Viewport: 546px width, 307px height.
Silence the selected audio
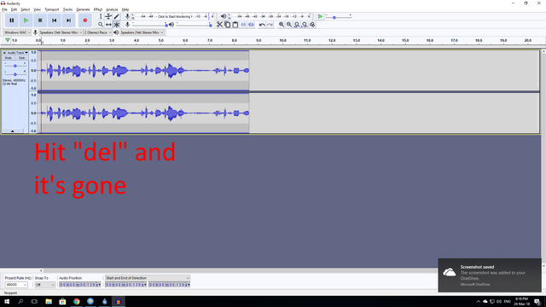click(251, 25)
